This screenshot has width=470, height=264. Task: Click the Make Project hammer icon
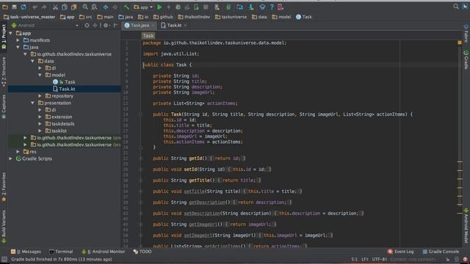pos(126,7)
